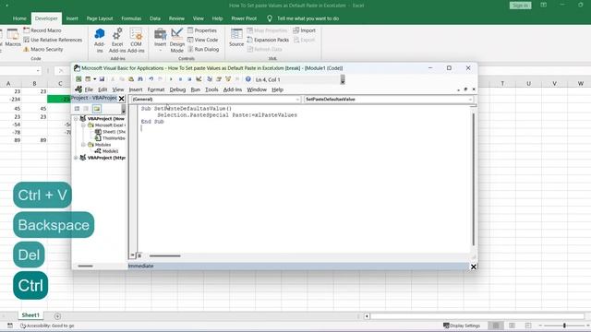Close the Immediate window pane
591x332 pixels.
474,267
